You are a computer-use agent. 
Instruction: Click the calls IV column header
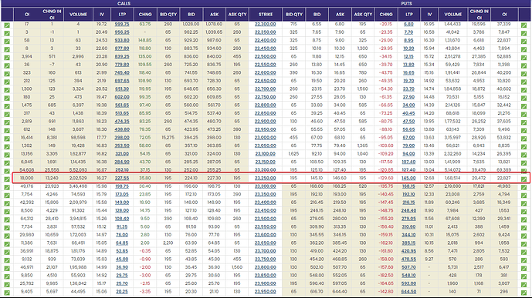(x=101, y=15)
